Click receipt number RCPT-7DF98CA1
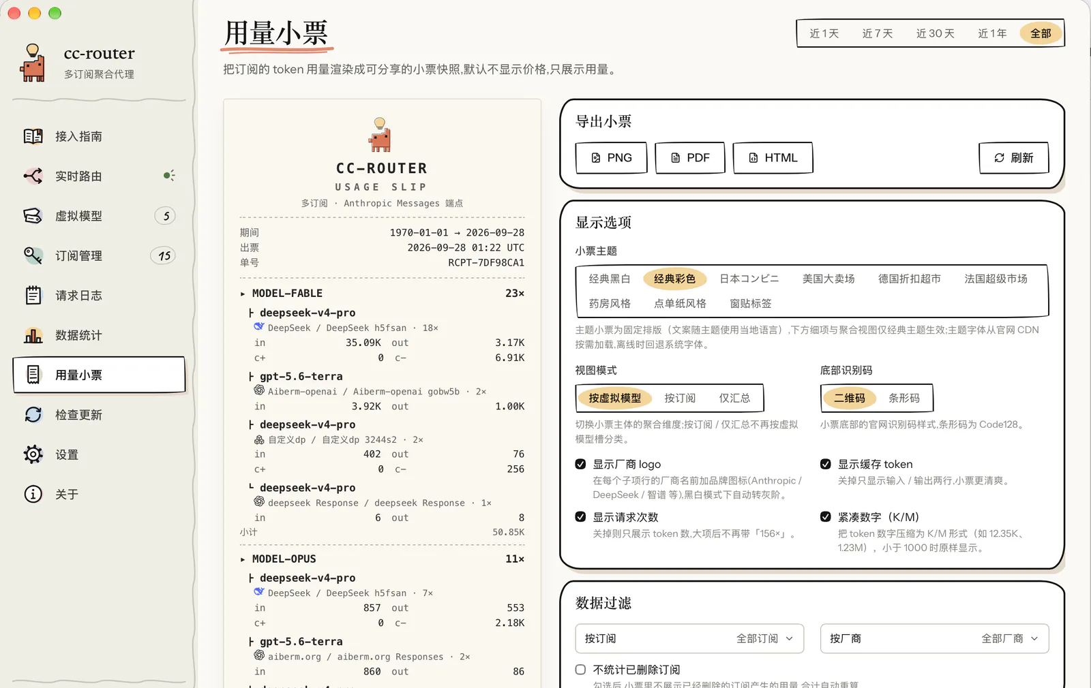 [486, 263]
